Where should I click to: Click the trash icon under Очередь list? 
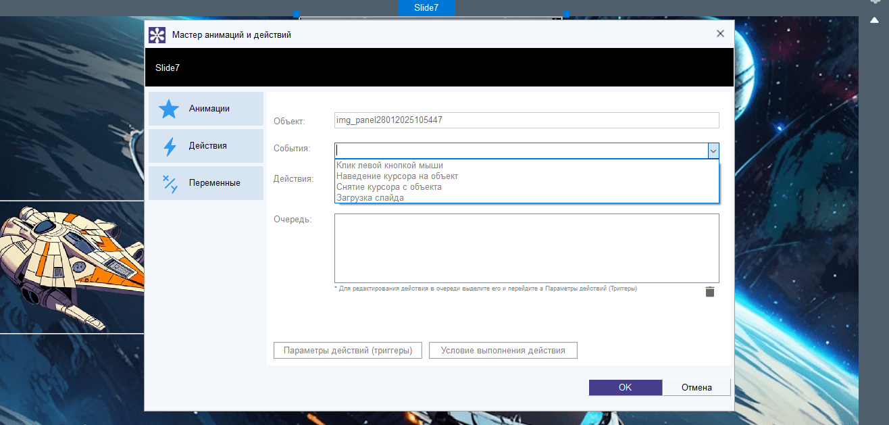click(x=709, y=292)
